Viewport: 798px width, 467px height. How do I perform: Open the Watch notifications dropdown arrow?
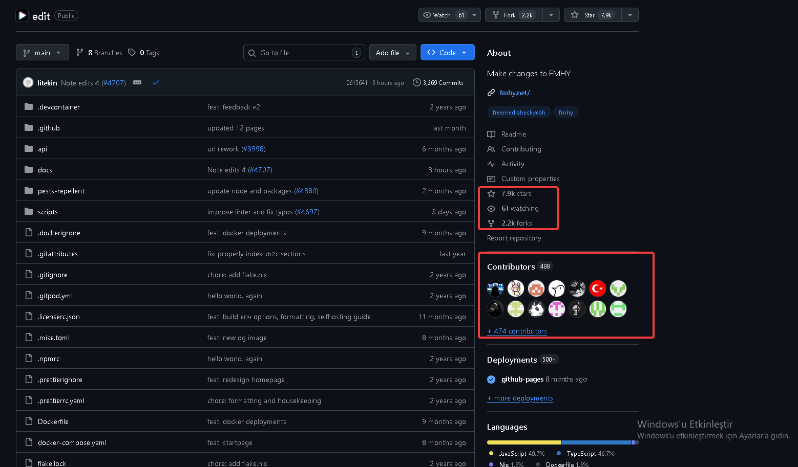(474, 15)
